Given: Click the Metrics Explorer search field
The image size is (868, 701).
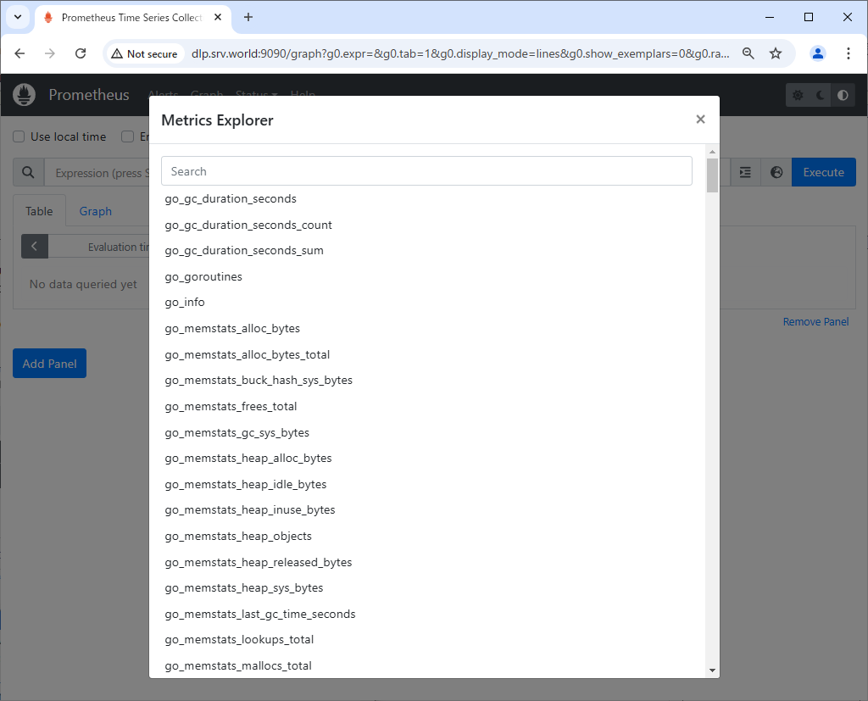Looking at the screenshot, I should [426, 171].
